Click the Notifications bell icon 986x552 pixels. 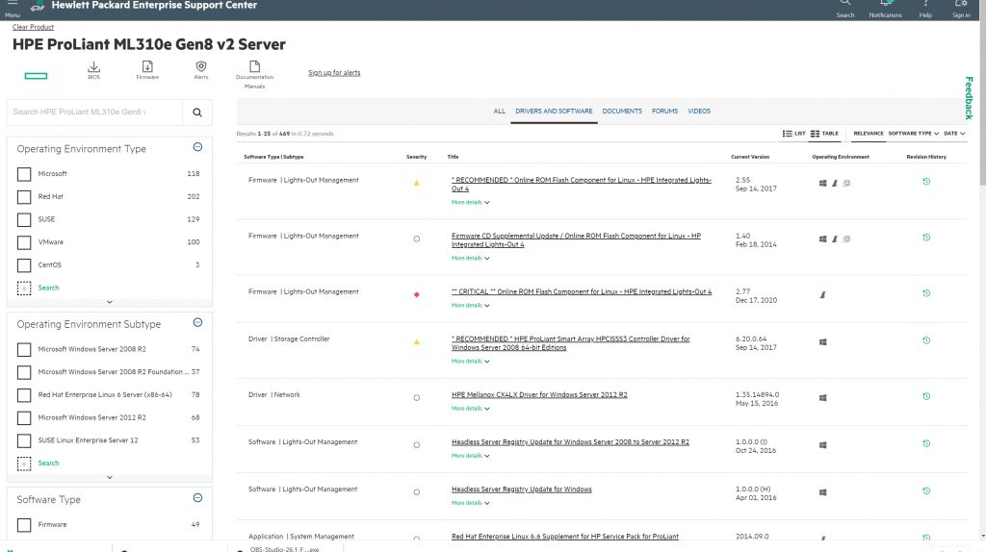(x=885, y=6)
